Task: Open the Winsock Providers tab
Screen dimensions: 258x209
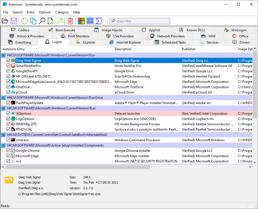Action: point(27,36)
